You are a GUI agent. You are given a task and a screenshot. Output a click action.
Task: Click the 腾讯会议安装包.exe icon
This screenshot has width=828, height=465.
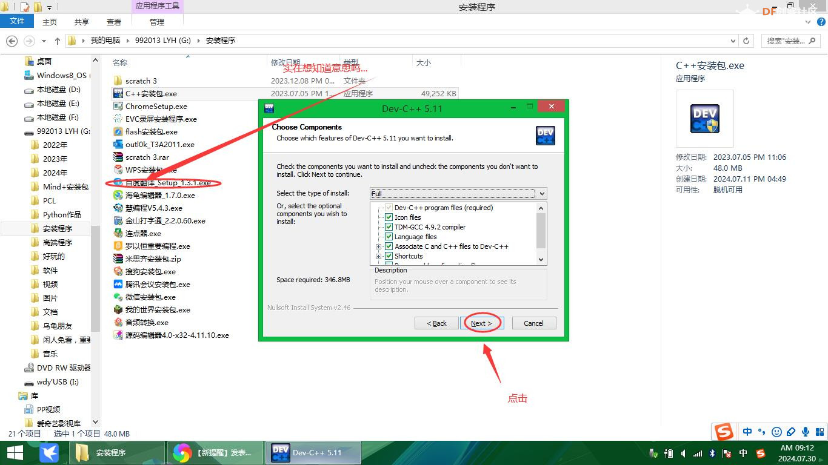[x=118, y=284]
